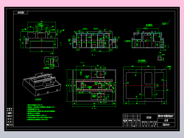
Task: Click the B-B section view title label
Action: (x=149, y=25)
